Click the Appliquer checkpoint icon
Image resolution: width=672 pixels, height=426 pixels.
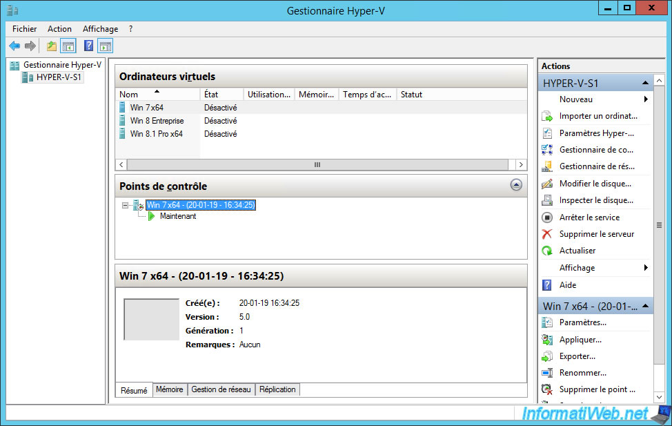547,340
